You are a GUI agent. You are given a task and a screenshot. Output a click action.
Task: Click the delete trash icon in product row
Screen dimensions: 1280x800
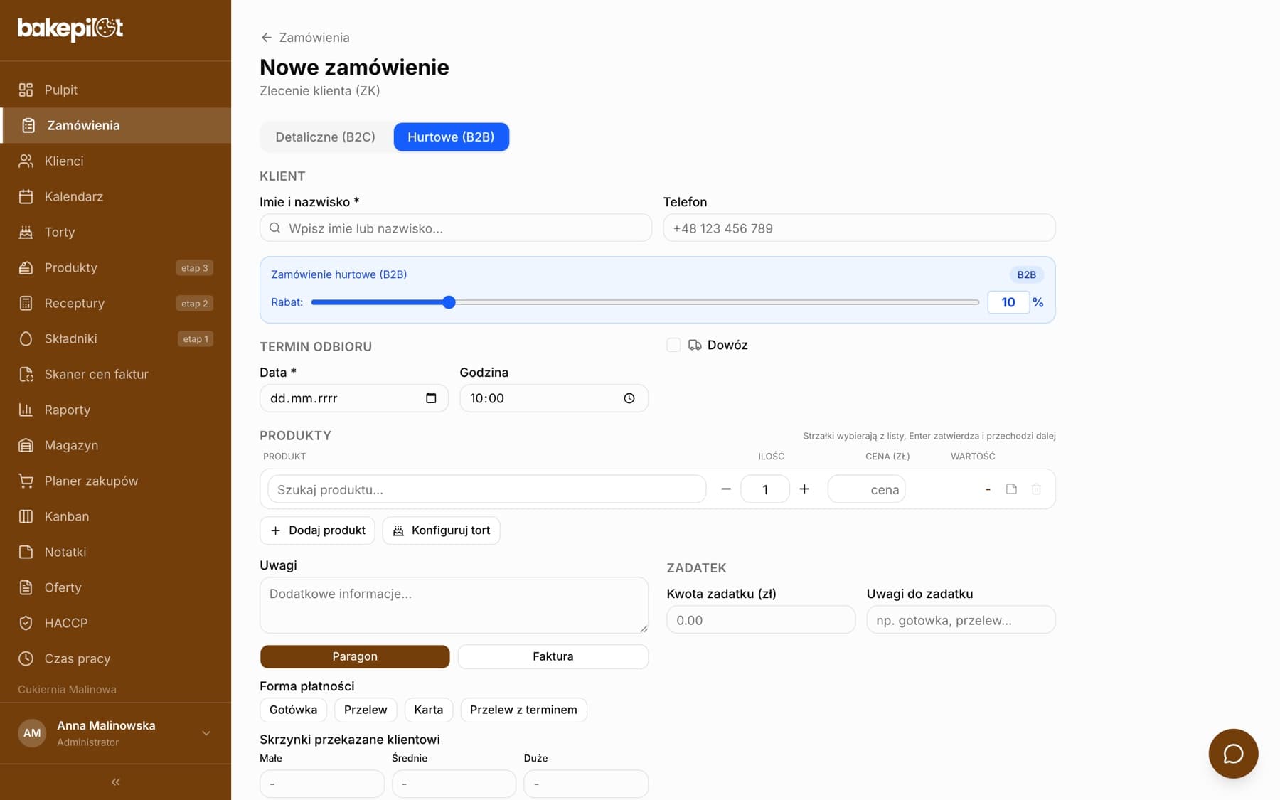(x=1036, y=489)
